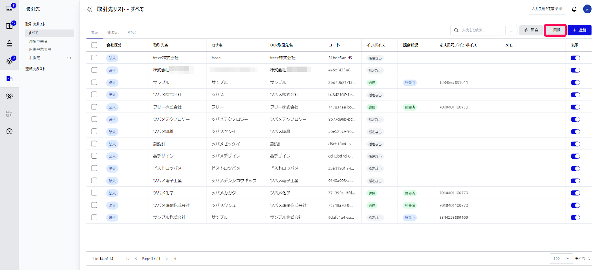Click the 照会 button
This screenshot has width=597, height=270.
[531, 30]
